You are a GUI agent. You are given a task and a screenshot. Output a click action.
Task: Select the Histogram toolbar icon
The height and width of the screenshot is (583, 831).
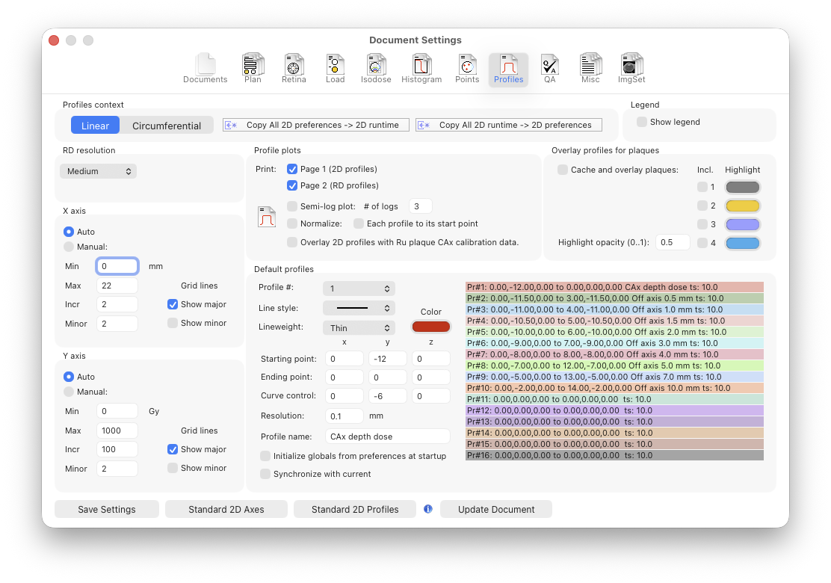421,69
